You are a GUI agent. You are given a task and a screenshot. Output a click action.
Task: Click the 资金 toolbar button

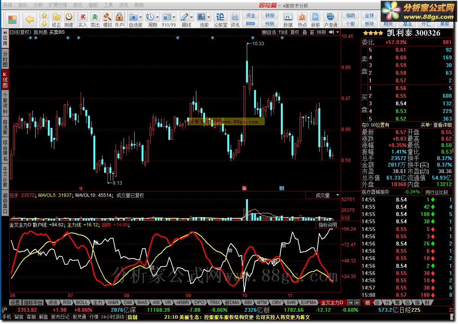pos(251,15)
